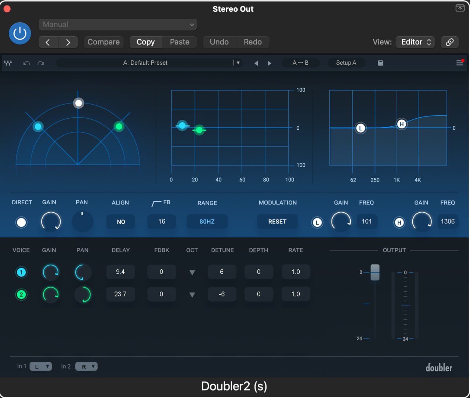Toggle Voice 2 on or off
Image resolution: width=470 pixels, height=398 pixels.
(x=21, y=294)
